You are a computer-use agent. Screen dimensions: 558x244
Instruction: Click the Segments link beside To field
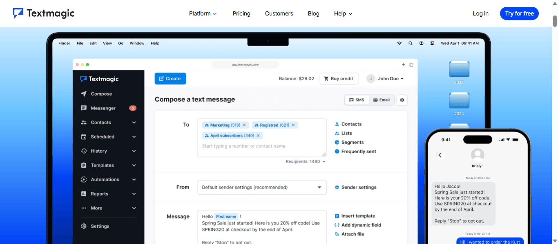click(349, 143)
